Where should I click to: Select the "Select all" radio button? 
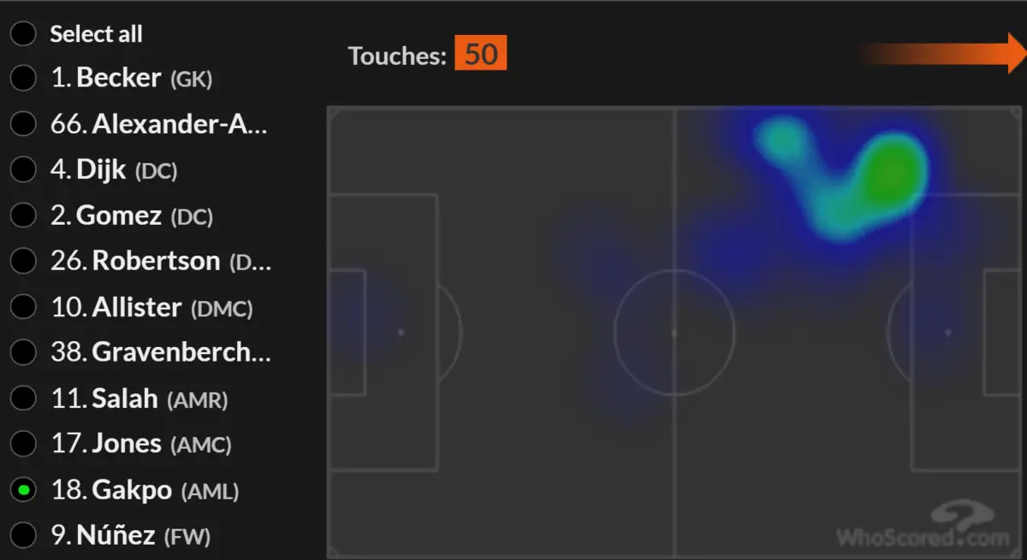click(23, 34)
